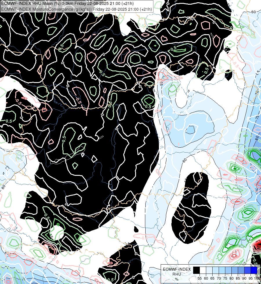Click the 70 tick label on legend
Screen dimensions: 261x284
[x=219, y=278]
